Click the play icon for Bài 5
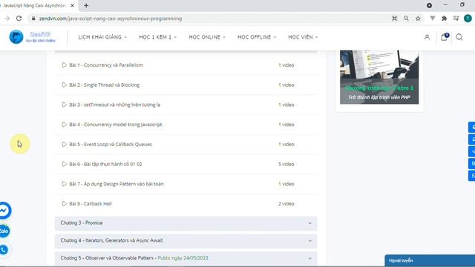 pos(65,144)
